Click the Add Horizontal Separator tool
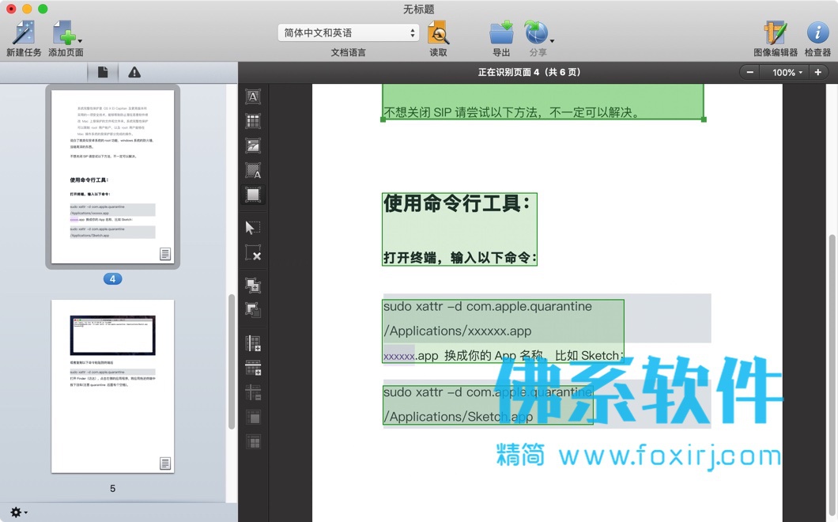This screenshot has height=522, width=838. [253, 368]
